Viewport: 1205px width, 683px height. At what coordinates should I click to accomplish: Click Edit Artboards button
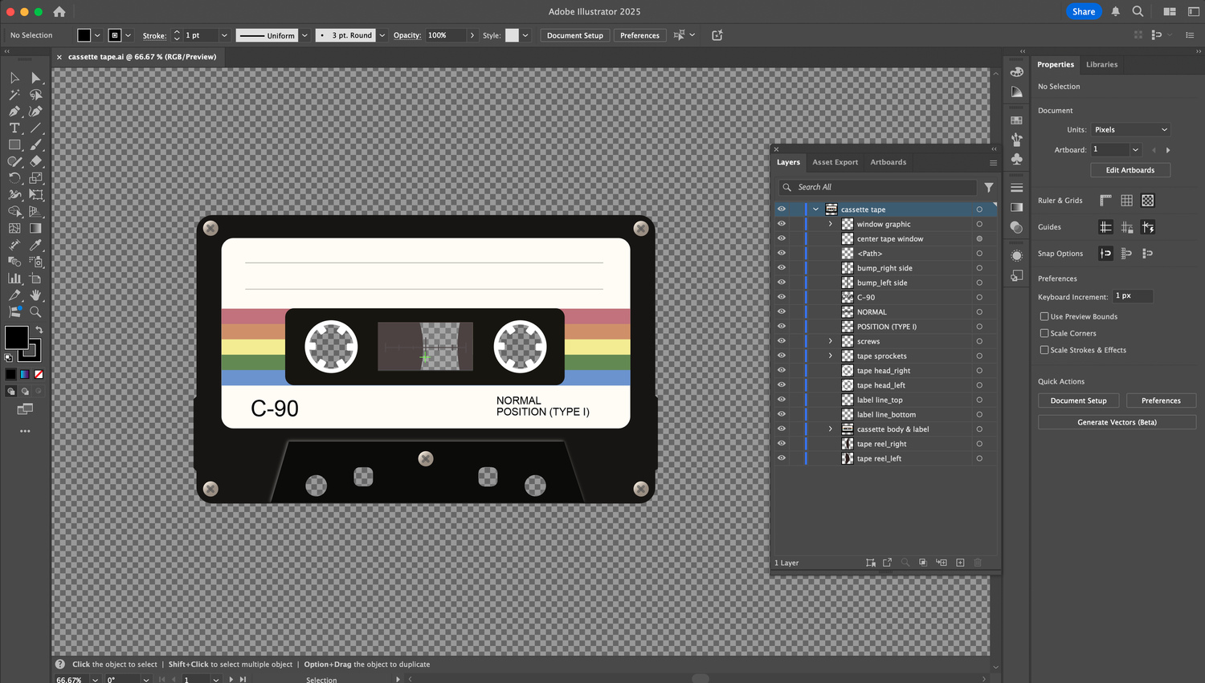click(x=1130, y=170)
